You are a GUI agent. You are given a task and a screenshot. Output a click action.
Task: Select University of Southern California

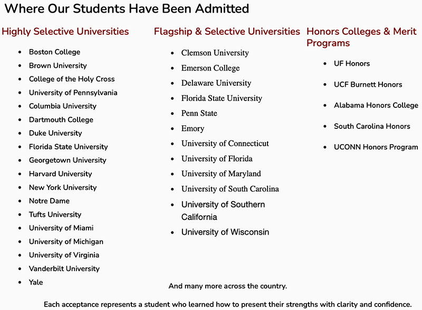(x=223, y=211)
